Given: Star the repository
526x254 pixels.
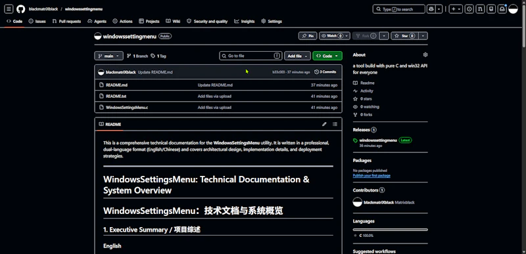Looking at the screenshot, I should point(405,36).
